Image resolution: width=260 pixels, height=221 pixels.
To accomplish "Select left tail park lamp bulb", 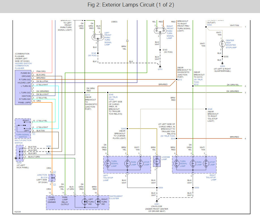I will click(127, 163).
